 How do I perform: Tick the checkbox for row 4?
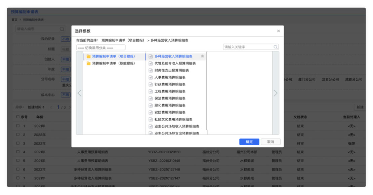click(18, 152)
